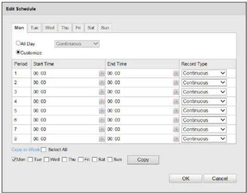This screenshot has height=193, width=247.
Task: Switch to the Sat tab
Action: pos(91,28)
